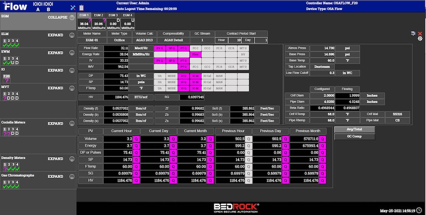426x215 pixels.
Task: Click the EGM-01 meter name field
Action: click(x=92, y=40)
